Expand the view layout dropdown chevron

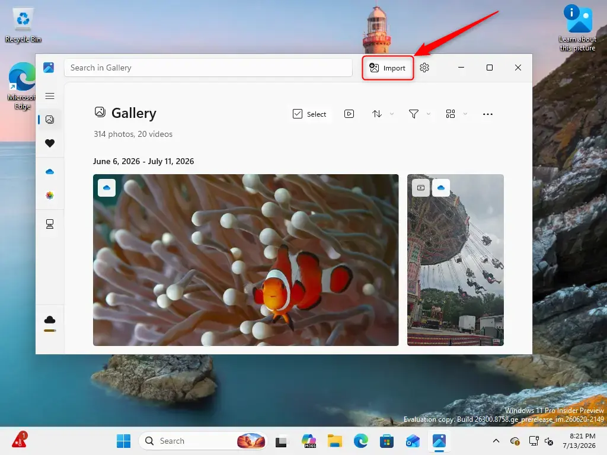pos(465,114)
